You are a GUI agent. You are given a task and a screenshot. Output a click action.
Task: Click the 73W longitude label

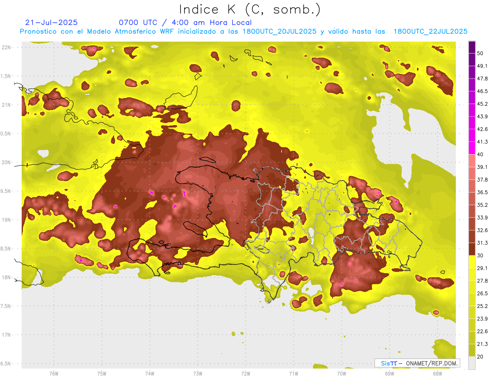198,373
